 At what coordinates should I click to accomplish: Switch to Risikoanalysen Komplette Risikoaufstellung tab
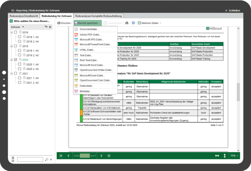coord(99,16)
